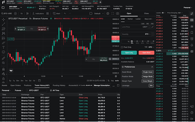Take a chart snapshot with camera icon
195x122 pixels.
pos(117,13)
